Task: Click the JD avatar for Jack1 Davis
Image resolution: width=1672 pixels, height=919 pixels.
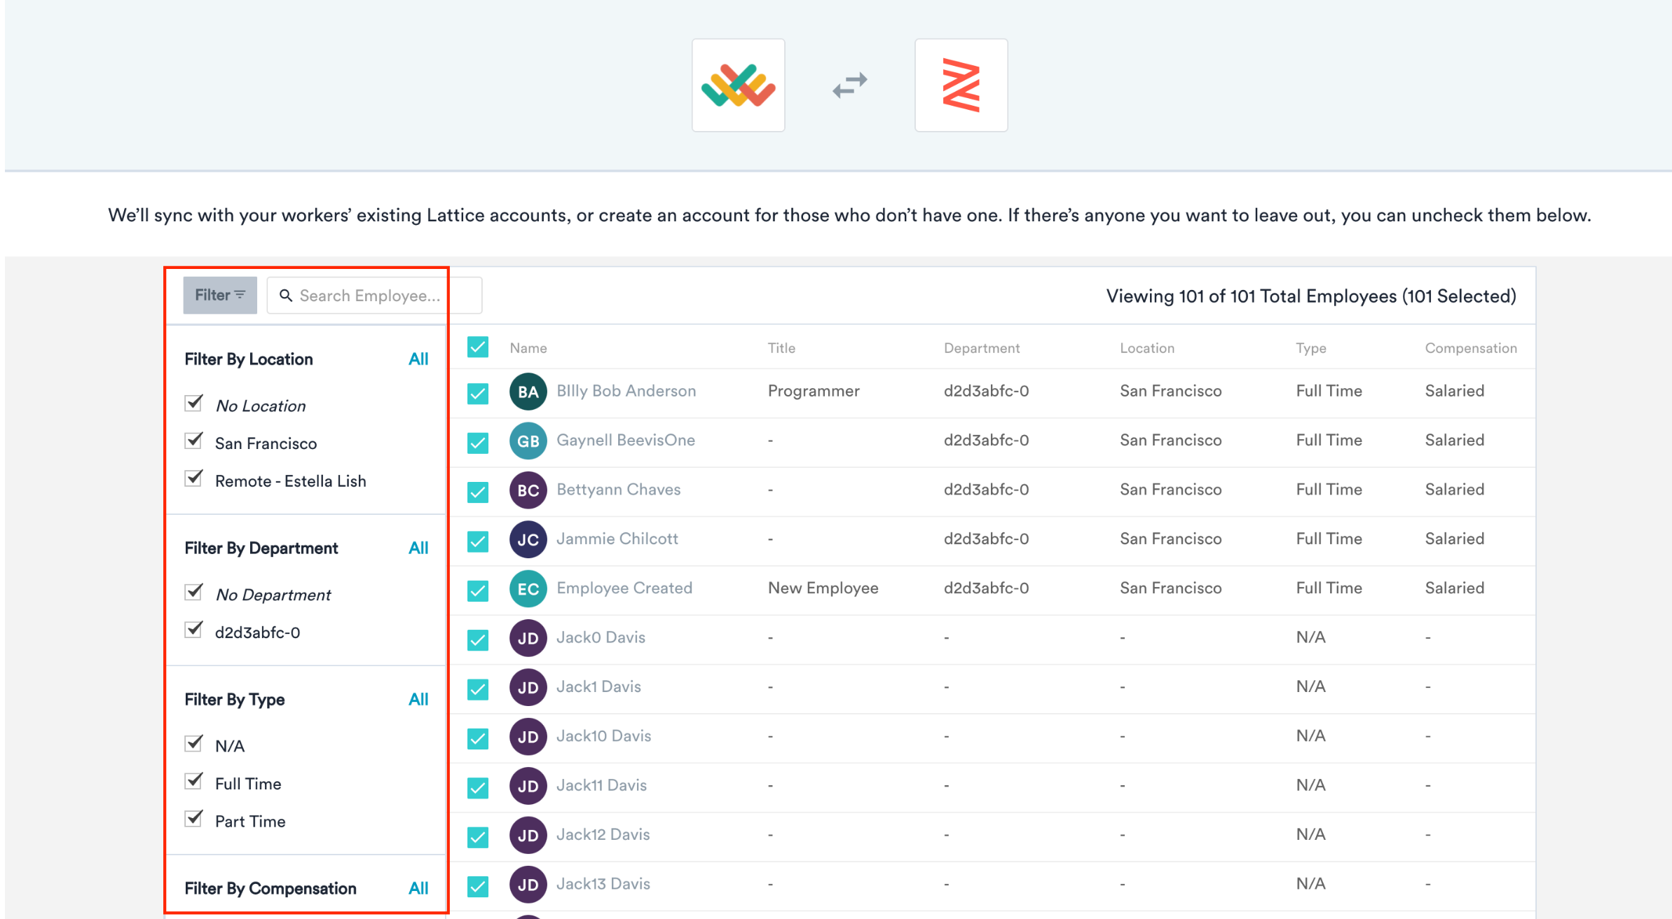Action: 528,687
